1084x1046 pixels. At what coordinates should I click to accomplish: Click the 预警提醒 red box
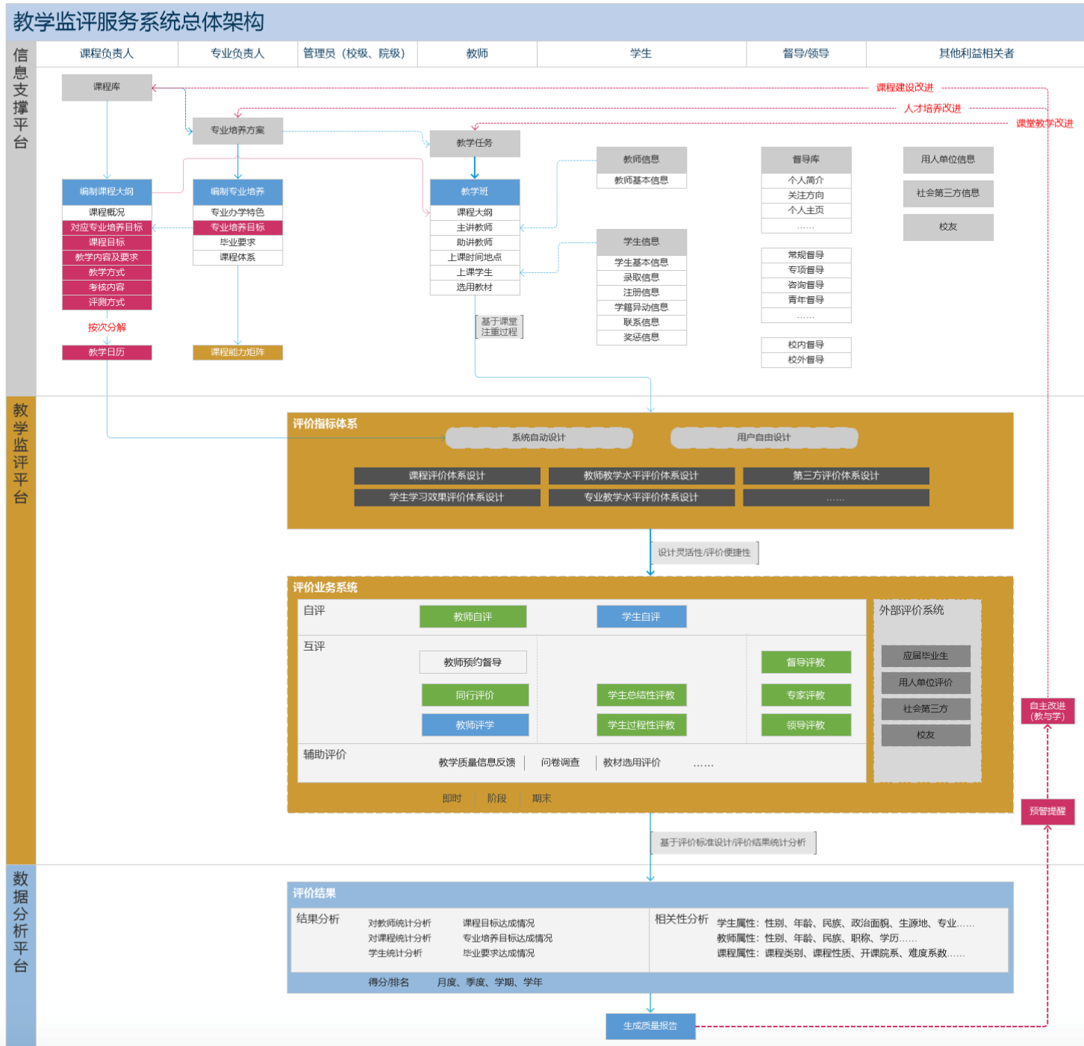tap(1047, 811)
